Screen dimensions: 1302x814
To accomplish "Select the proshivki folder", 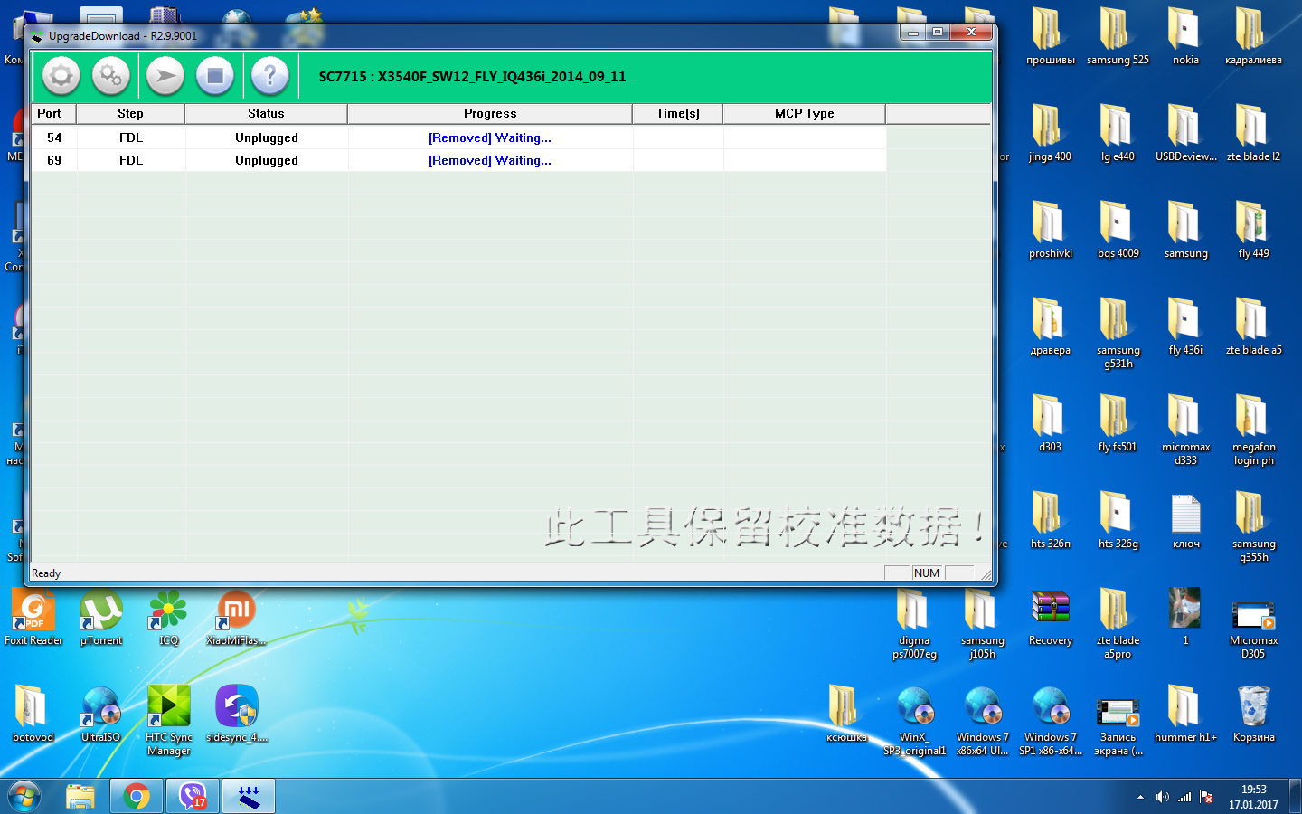I will pyautogui.click(x=1050, y=231).
